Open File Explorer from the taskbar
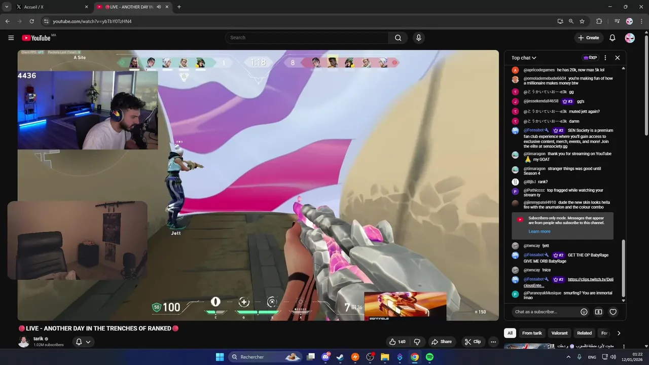Image resolution: width=649 pixels, height=365 pixels. point(385,357)
